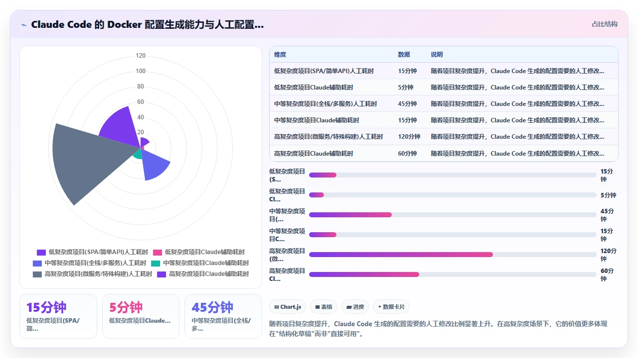Click the 5分钟 progress bar value

608,195
